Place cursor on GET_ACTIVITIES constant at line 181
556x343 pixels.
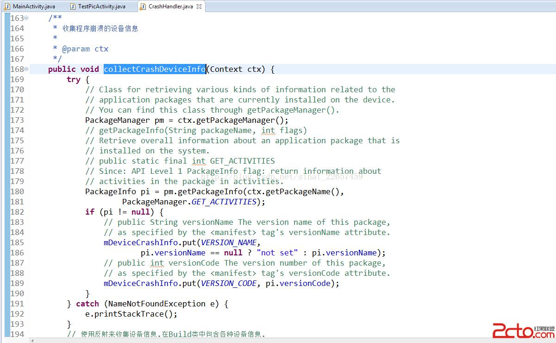224,202
